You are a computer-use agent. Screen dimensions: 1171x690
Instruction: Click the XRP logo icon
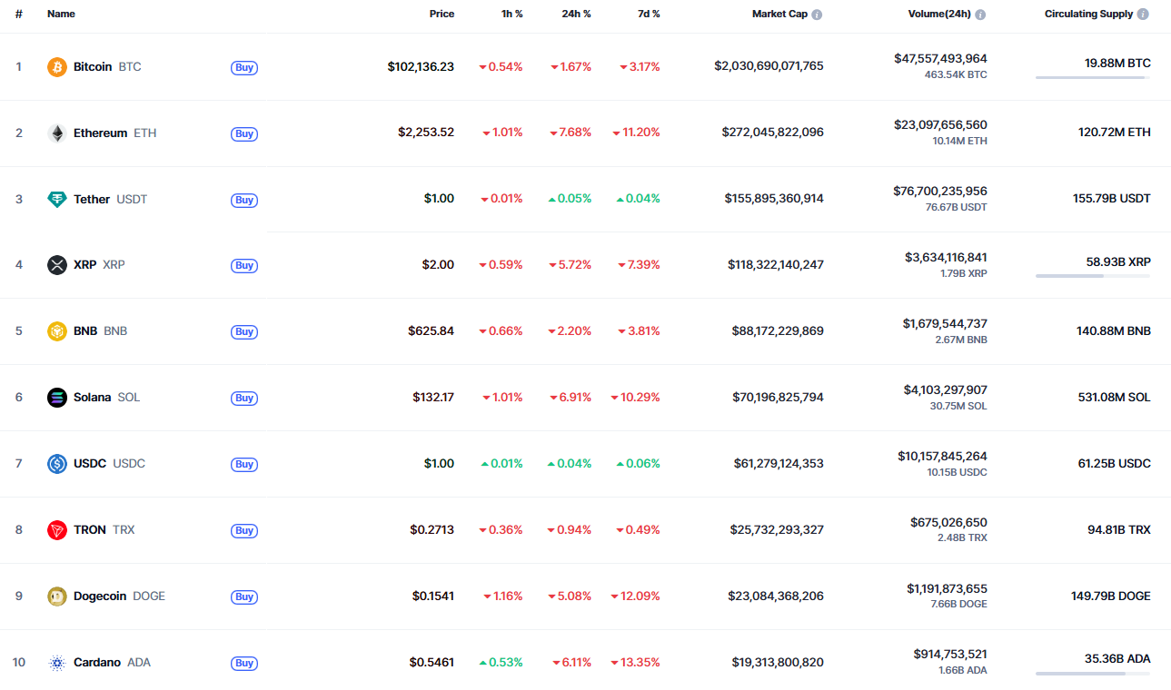click(x=57, y=265)
